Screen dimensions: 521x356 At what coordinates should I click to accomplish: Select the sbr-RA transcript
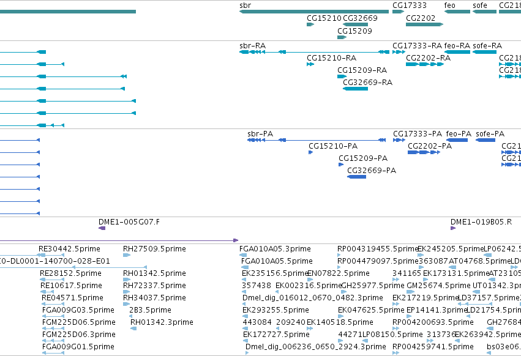(x=314, y=52)
